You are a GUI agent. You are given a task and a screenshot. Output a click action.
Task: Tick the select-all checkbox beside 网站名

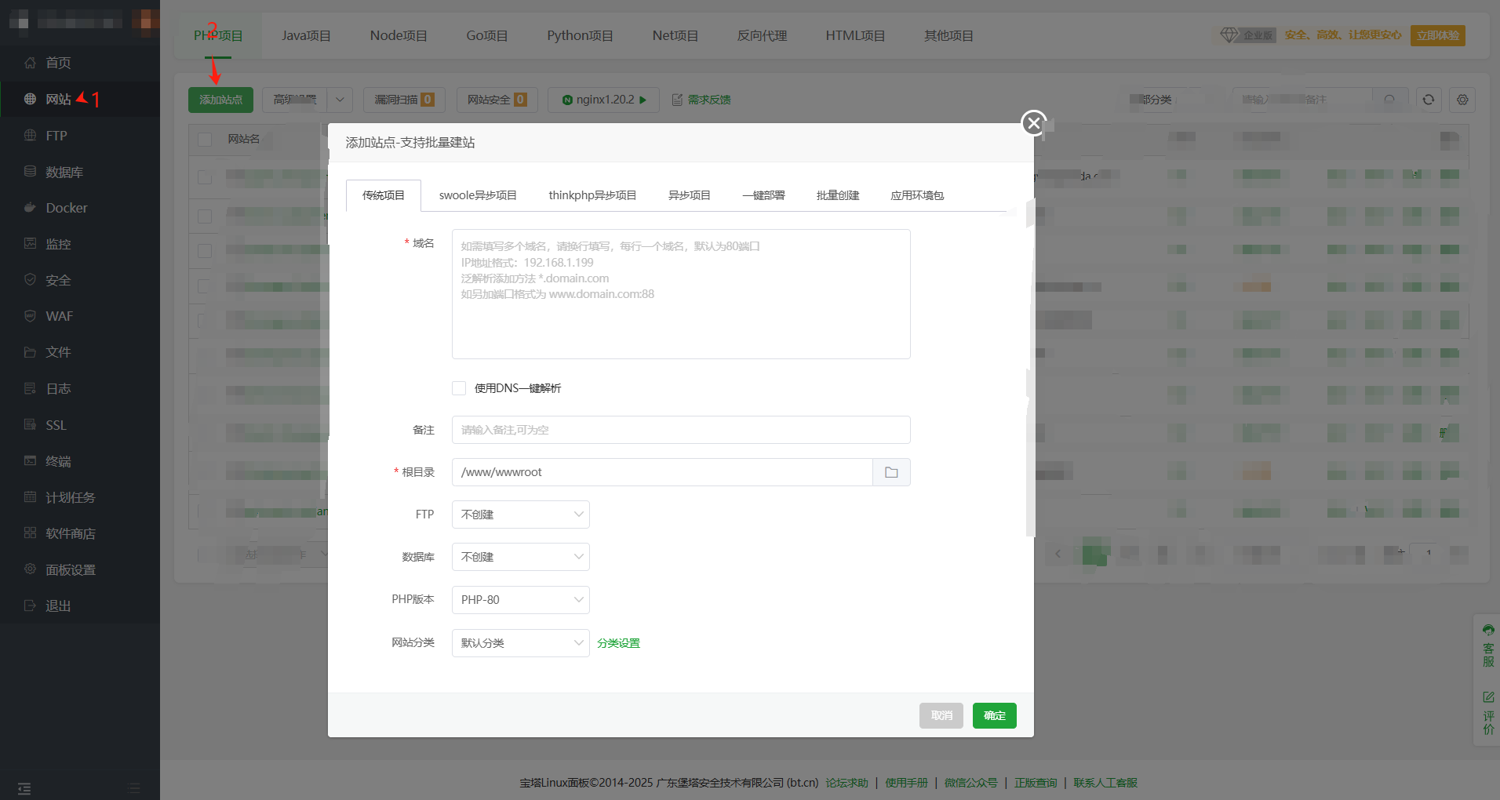(205, 140)
